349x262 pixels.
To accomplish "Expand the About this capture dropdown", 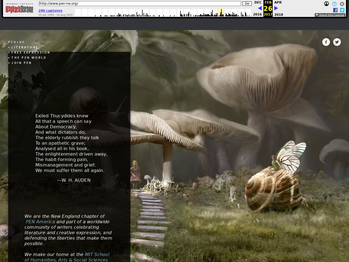I will pyautogui.click(x=330, y=15).
